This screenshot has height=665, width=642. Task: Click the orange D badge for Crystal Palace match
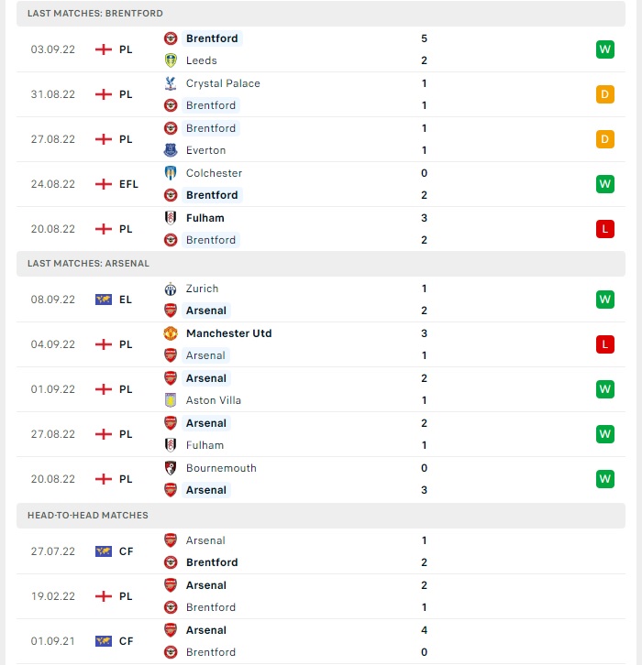pyautogui.click(x=605, y=94)
